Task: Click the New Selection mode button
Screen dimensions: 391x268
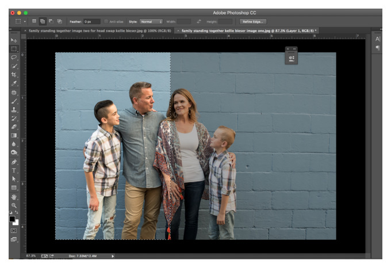Action: pyautogui.click(x=34, y=21)
